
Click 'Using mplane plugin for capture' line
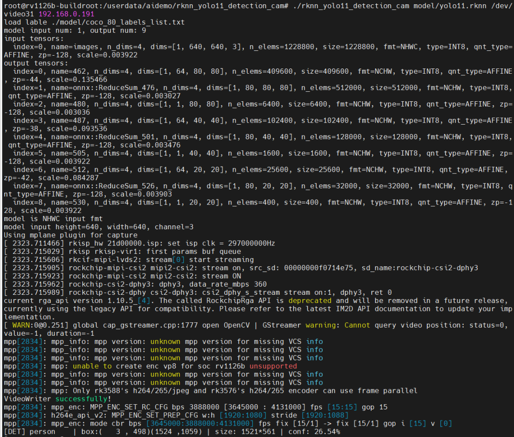click(x=70, y=235)
